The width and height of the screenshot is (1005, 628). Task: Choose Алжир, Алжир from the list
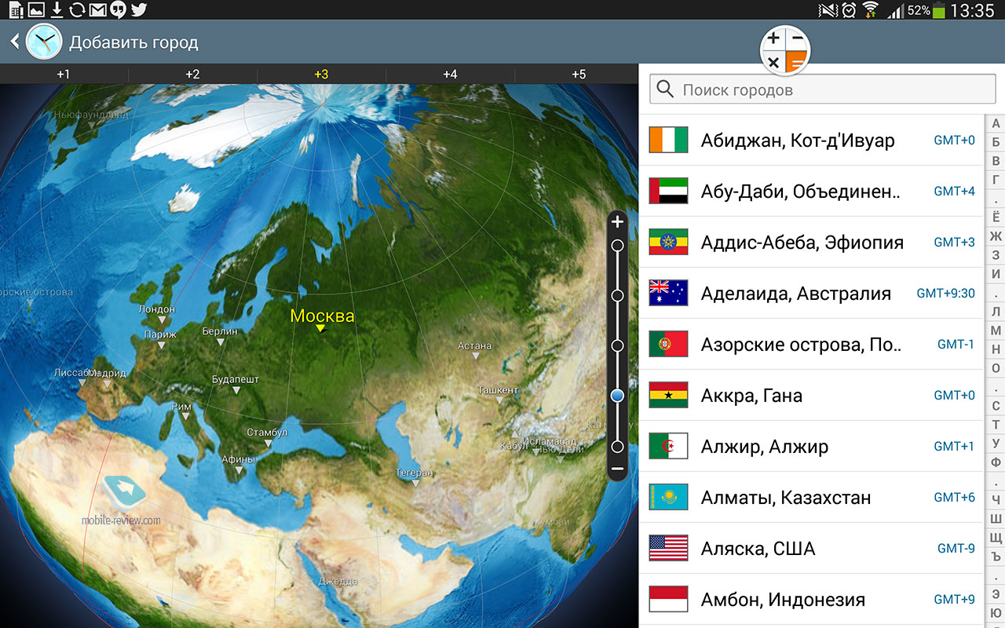tap(811, 446)
